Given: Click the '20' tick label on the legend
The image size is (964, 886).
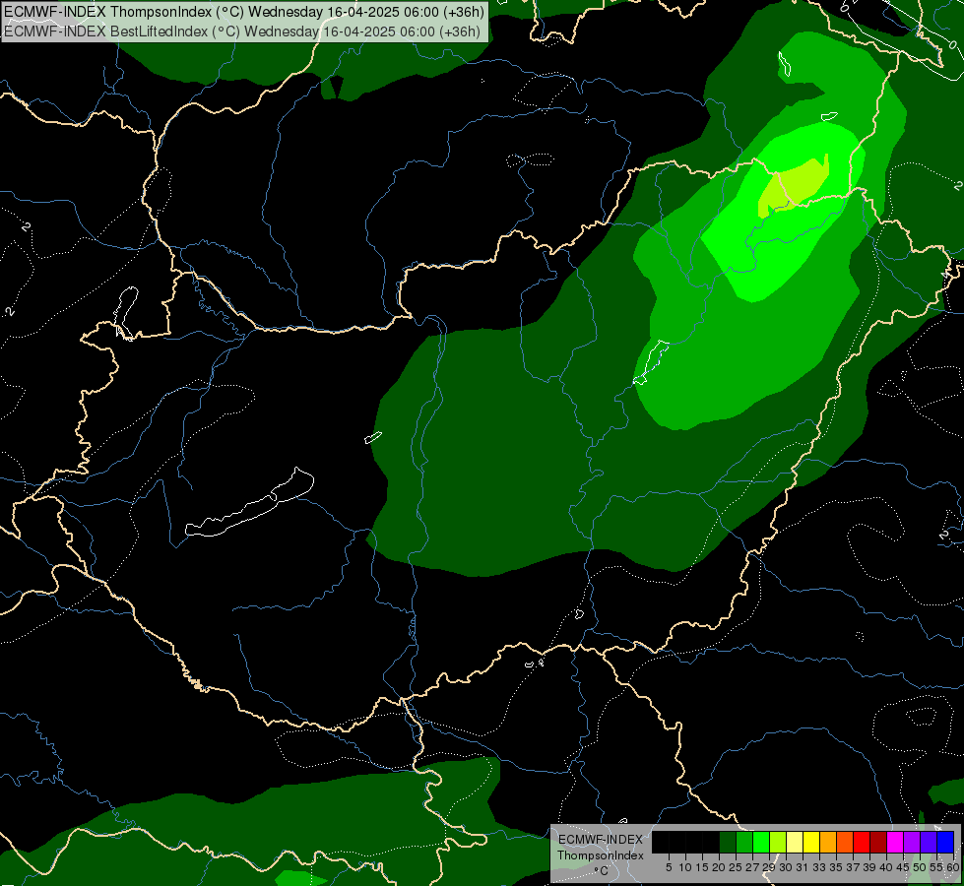Looking at the screenshot, I should click(719, 867).
